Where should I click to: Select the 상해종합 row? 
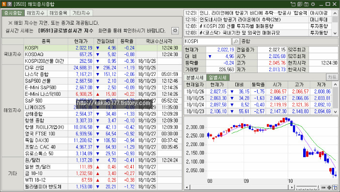tap(103, 114)
